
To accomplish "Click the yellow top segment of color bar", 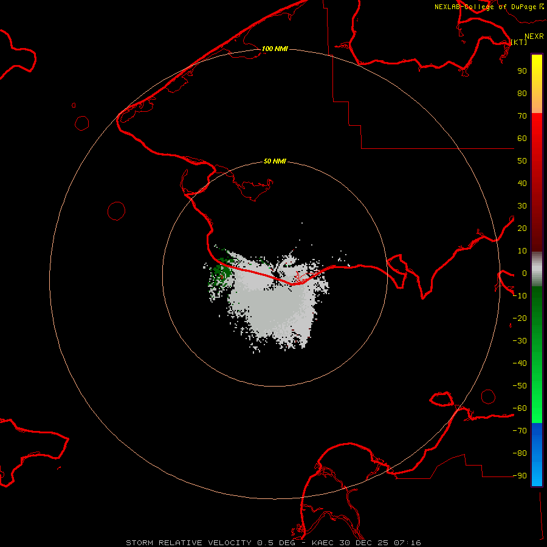I will (x=537, y=84).
